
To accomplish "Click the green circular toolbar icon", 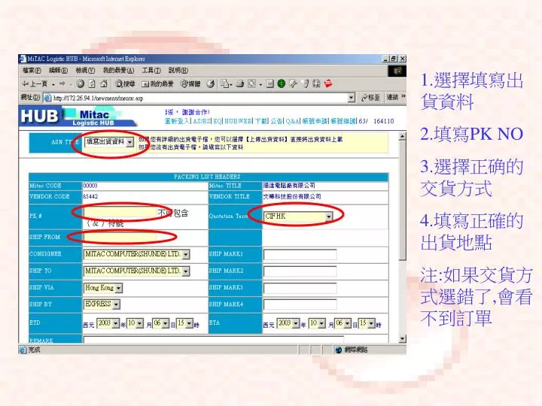I will coord(282,84).
